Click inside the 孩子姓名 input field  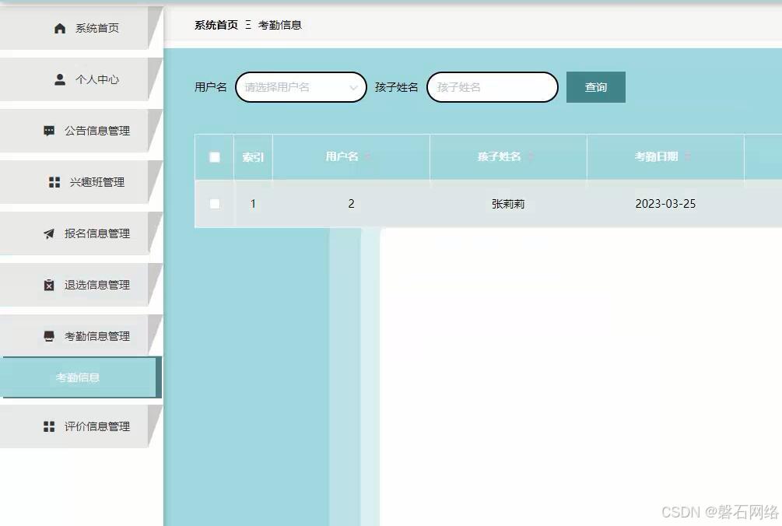(x=492, y=86)
